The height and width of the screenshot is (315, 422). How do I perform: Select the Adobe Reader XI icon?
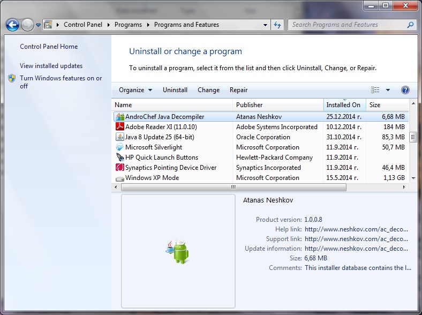[120, 126]
